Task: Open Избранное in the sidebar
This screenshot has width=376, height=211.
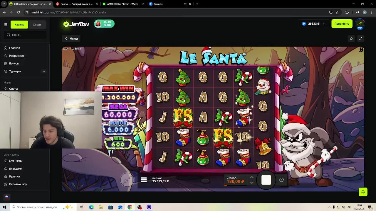Action: (16, 56)
